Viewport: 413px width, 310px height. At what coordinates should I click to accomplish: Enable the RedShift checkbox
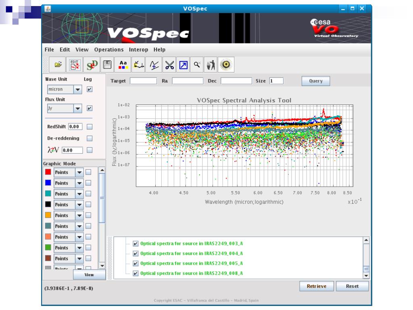click(x=90, y=127)
